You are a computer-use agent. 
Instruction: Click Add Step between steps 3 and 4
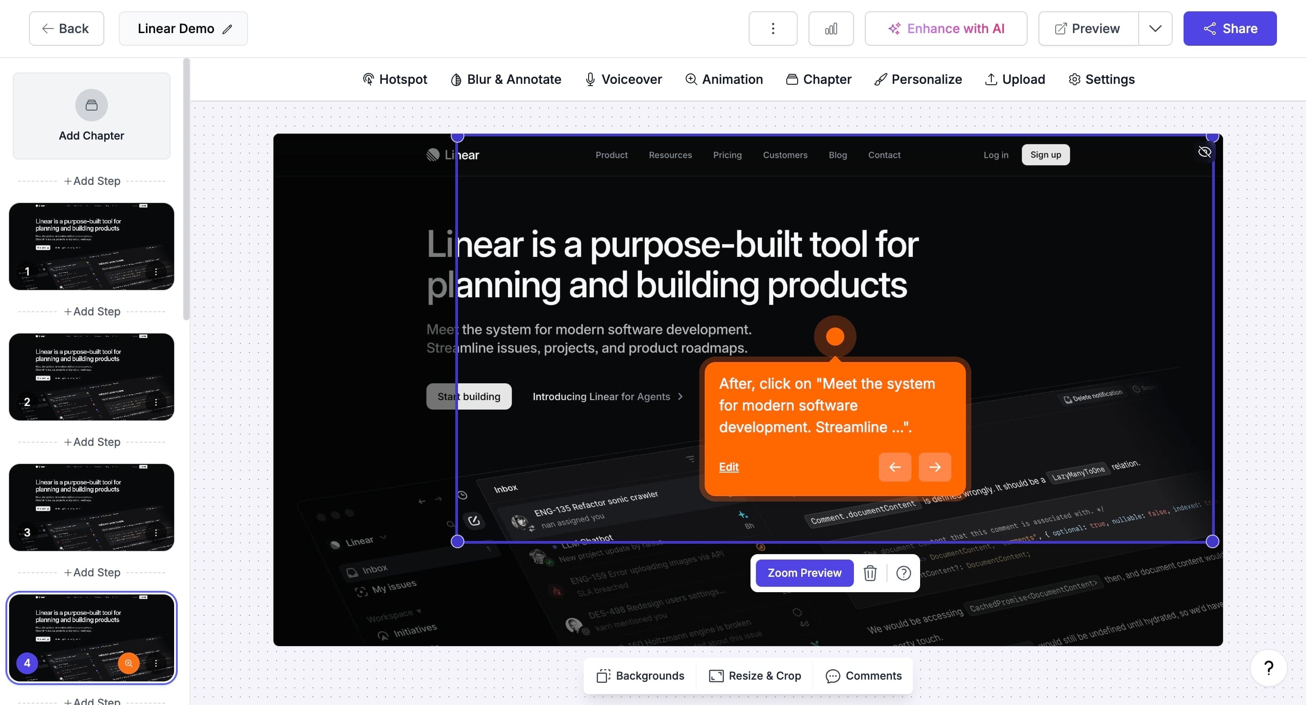92,572
